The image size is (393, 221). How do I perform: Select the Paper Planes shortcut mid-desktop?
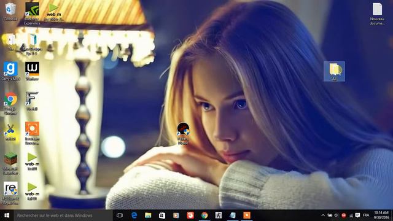[x=183, y=134]
